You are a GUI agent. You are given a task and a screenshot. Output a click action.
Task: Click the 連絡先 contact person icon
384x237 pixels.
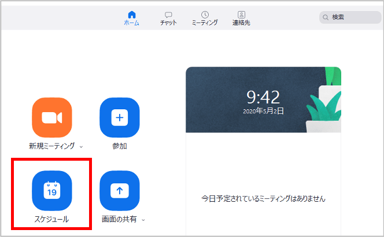pyautogui.click(x=241, y=14)
